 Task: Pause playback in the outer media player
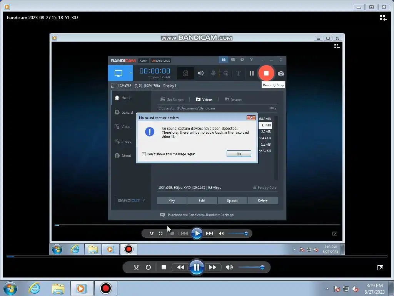[197, 267]
